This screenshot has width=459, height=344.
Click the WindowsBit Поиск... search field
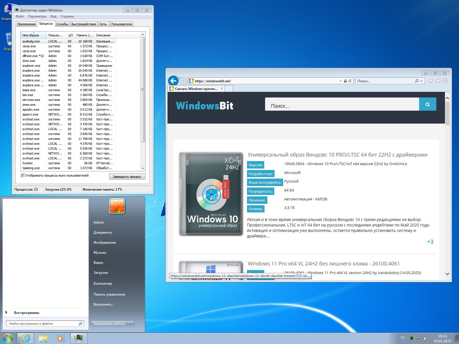pyautogui.click(x=342, y=104)
